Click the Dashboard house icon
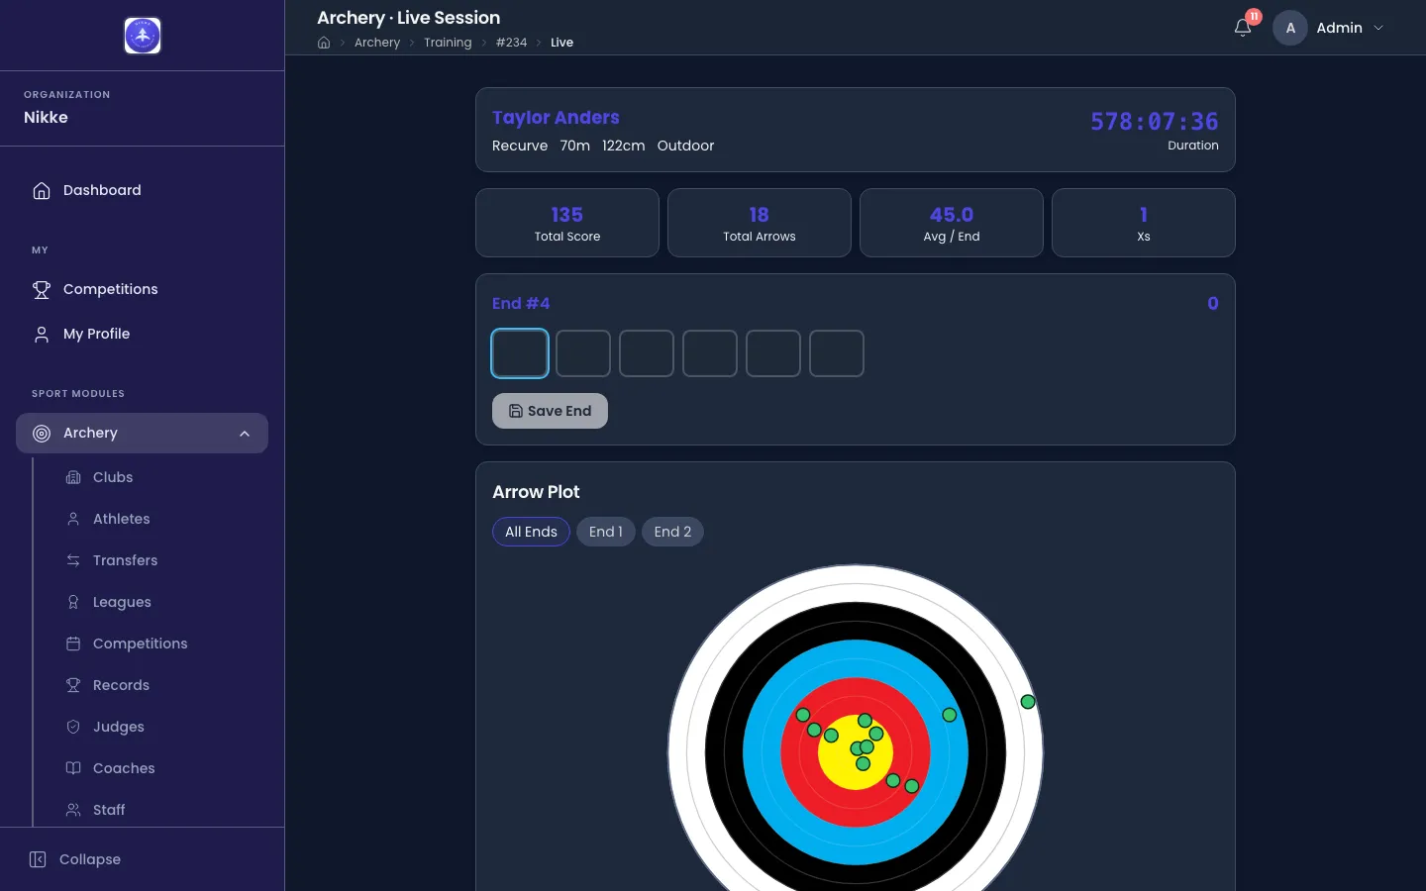The height and width of the screenshot is (891, 1426). point(42,190)
